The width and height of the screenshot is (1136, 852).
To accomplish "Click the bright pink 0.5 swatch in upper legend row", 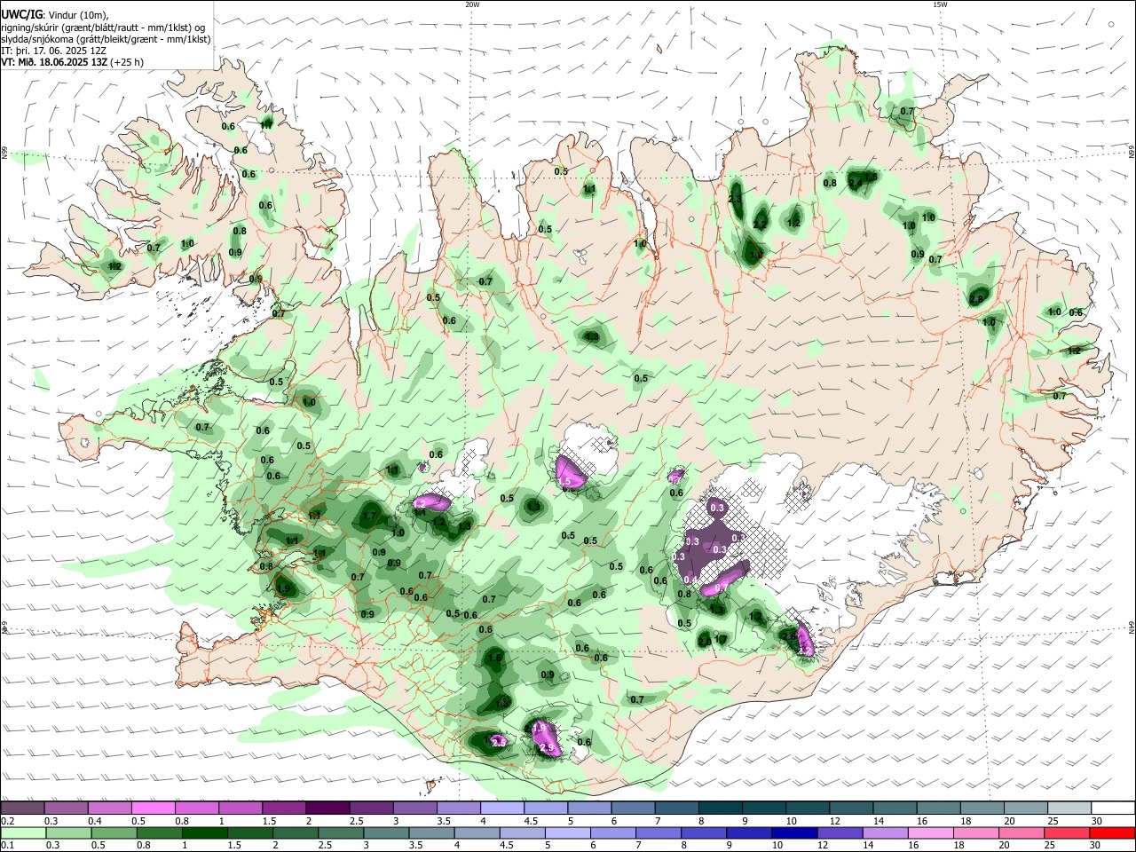I will click(153, 808).
